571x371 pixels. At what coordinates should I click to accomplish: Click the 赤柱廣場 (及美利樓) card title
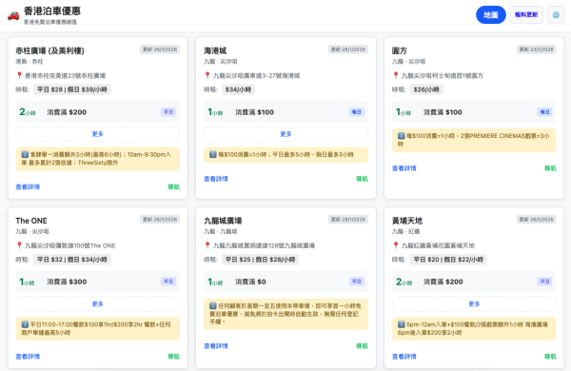pyautogui.click(x=49, y=50)
